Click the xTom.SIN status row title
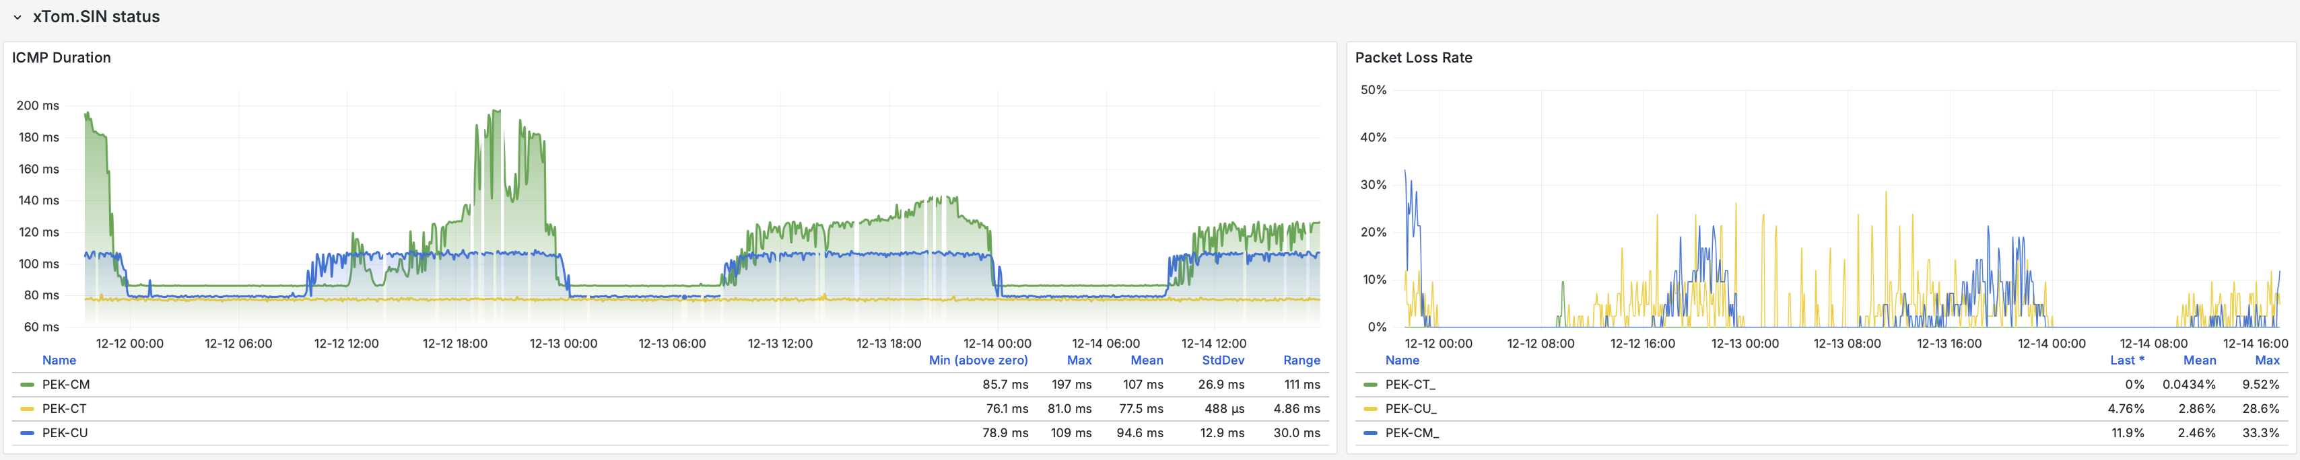This screenshot has height=460, width=2300. 96,17
